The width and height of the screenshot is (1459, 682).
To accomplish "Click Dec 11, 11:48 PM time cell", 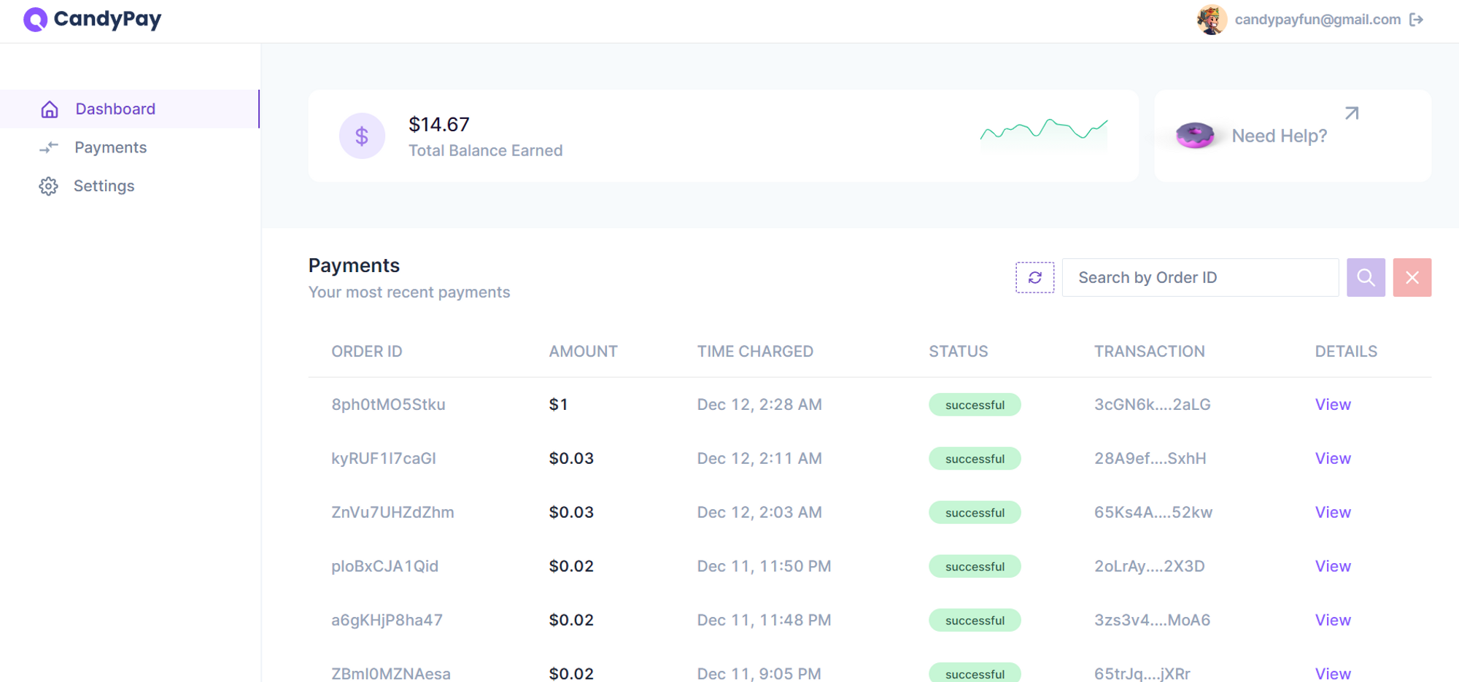I will pyautogui.click(x=764, y=620).
